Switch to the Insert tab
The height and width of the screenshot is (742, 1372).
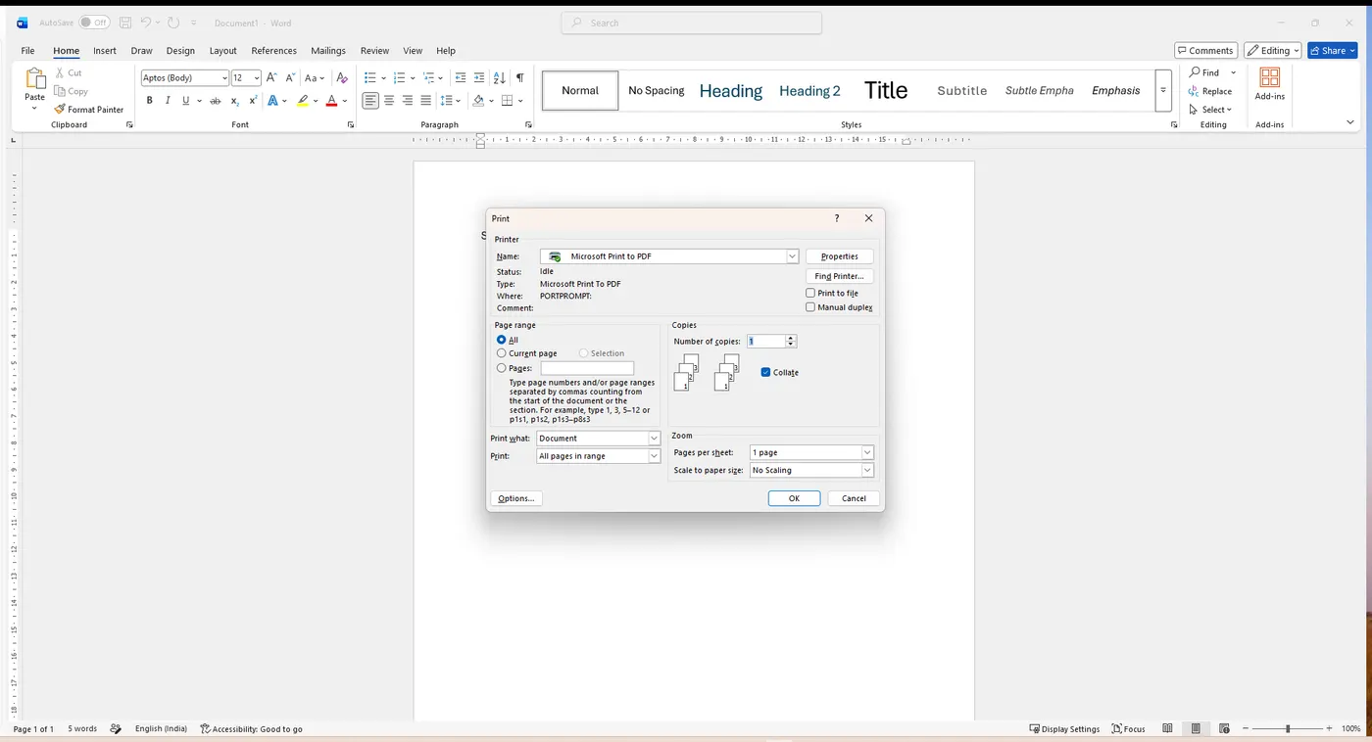(105, 51)
